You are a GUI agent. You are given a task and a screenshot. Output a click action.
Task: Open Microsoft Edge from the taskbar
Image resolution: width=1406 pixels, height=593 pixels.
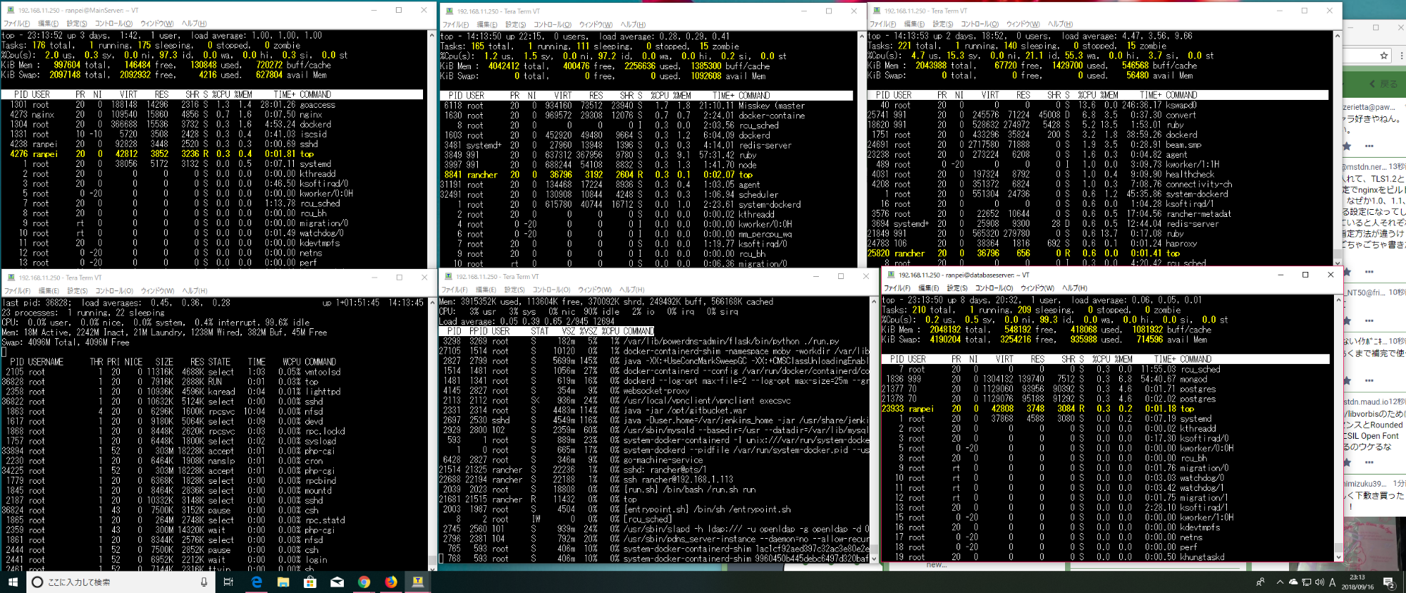(256, 582)
